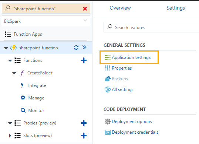The image size is (199, 144).
Task: Click the Slots list icon
Action: 17,136
